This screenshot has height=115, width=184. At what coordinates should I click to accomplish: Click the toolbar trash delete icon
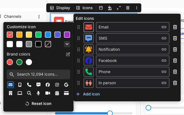(128, 8)
